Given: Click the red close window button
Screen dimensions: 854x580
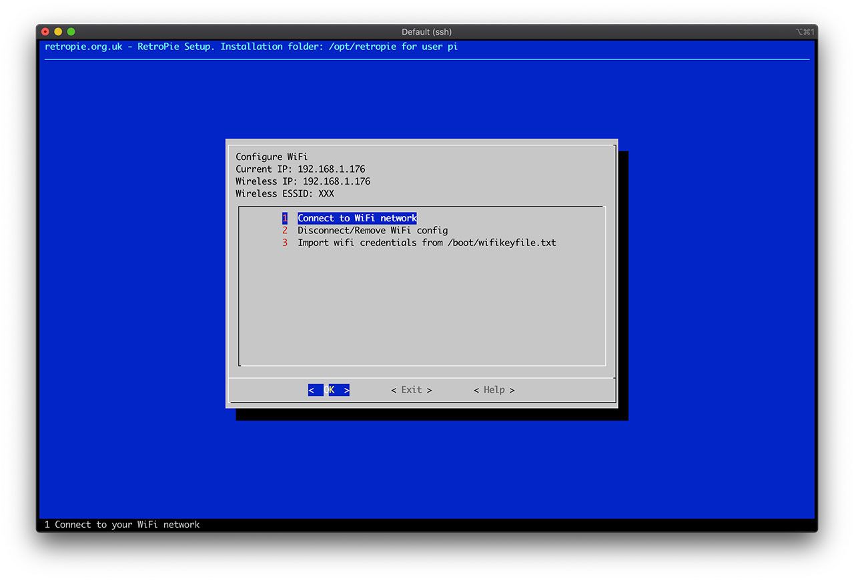Looking at the screenshot, I should [45, 32].
